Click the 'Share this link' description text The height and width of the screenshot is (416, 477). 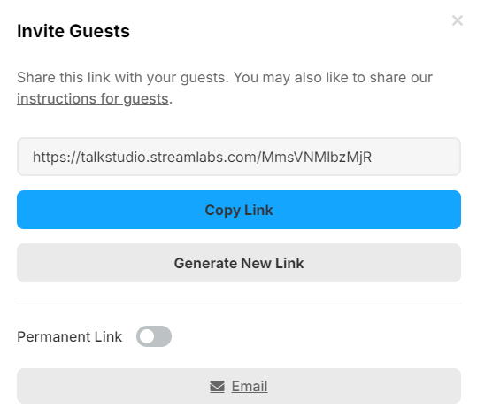(225, 89)
